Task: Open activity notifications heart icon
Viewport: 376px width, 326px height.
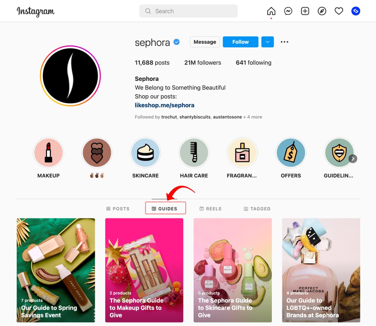Action: pos(339,11)
